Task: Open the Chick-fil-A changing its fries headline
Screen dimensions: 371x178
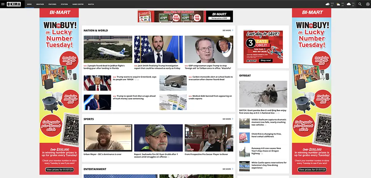Action: (266, 135)
